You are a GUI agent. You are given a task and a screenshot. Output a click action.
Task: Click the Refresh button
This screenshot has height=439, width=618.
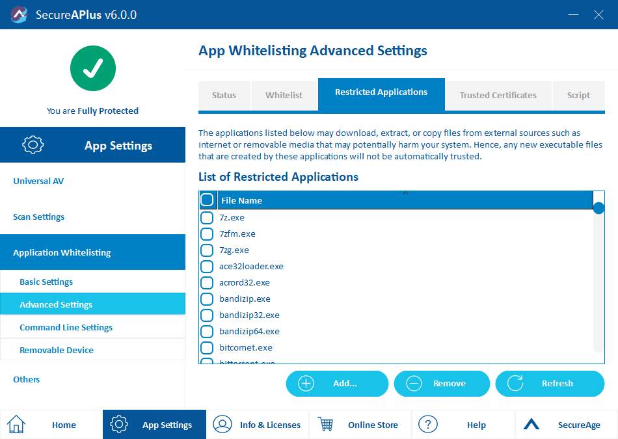550,384
